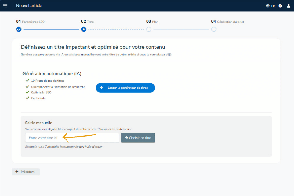Click checkmark beside 10 Propositions de titres
This screenshot has height=196, width=294.
(x=27, y=80)
